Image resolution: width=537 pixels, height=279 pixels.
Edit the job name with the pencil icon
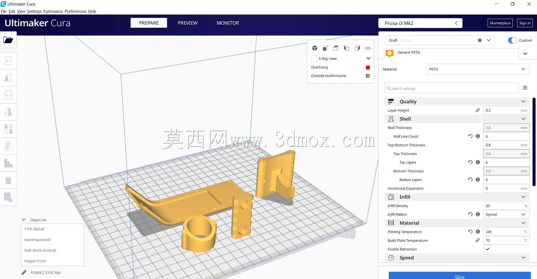click(24, 273)
